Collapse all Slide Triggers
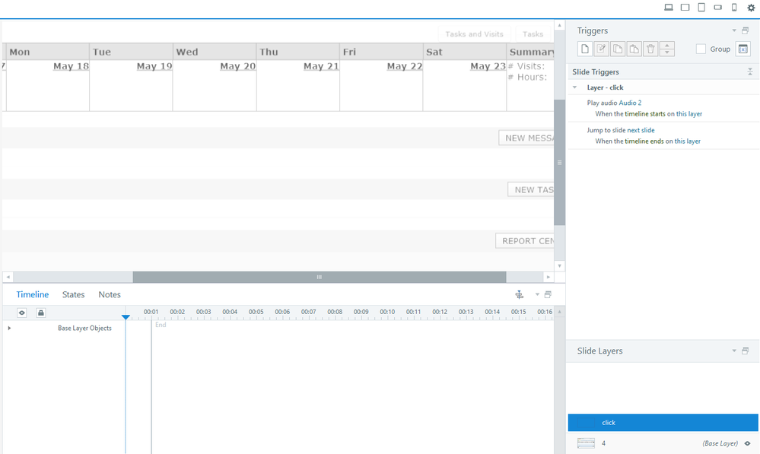The height and width of the screenshot is (454, 760). coord(750,71)
